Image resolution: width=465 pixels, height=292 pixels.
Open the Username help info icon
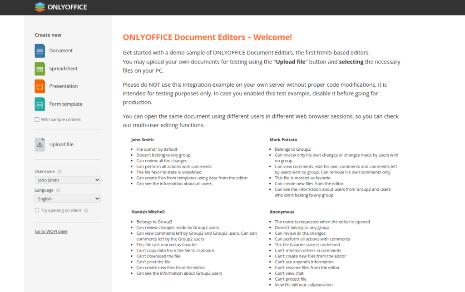pos(60,172)
